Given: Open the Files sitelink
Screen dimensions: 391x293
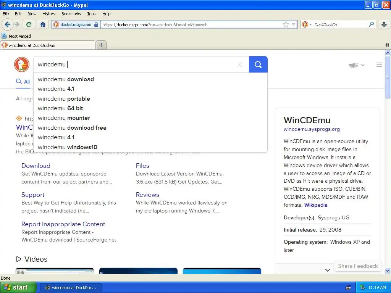Looking at the screenshot, I should click(x=142, y=166).
